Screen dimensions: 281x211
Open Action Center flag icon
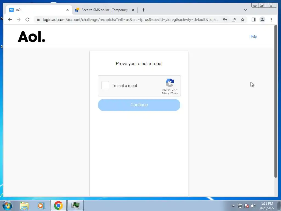coord(247,206)
